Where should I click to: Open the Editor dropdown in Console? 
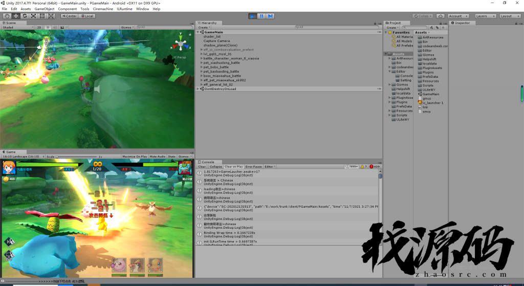[x=270, y=166]
